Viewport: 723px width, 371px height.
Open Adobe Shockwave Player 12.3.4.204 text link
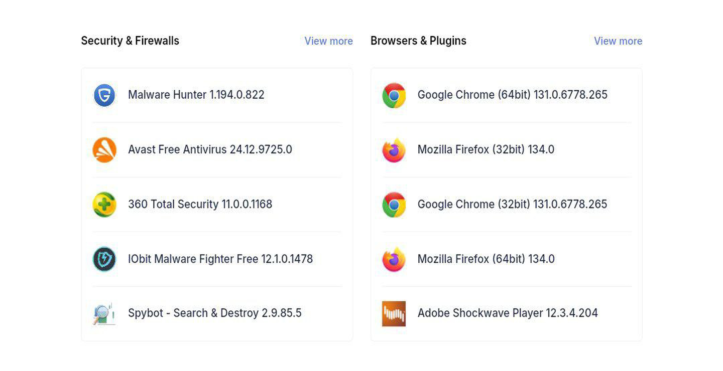[x=508, y=313]
